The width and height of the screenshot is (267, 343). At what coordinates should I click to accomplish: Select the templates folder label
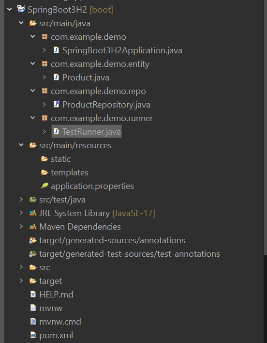click(70, 173)
